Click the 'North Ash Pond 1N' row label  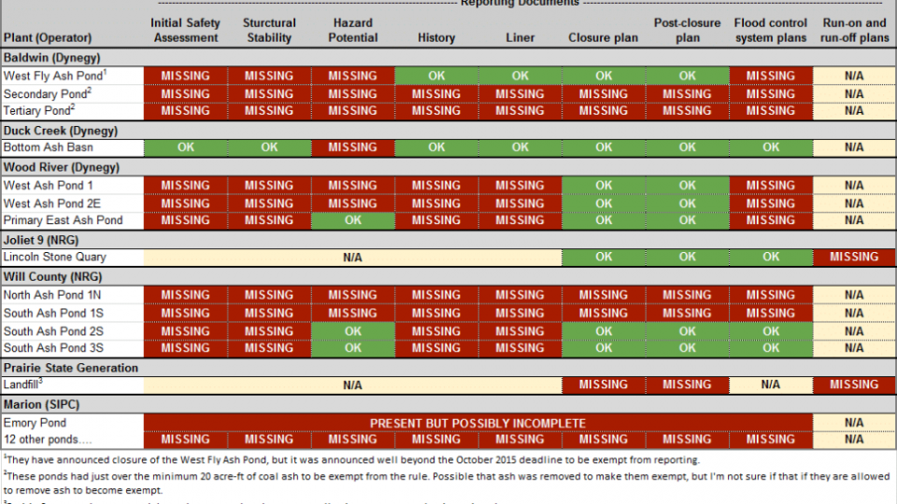[x=52, y=295]
